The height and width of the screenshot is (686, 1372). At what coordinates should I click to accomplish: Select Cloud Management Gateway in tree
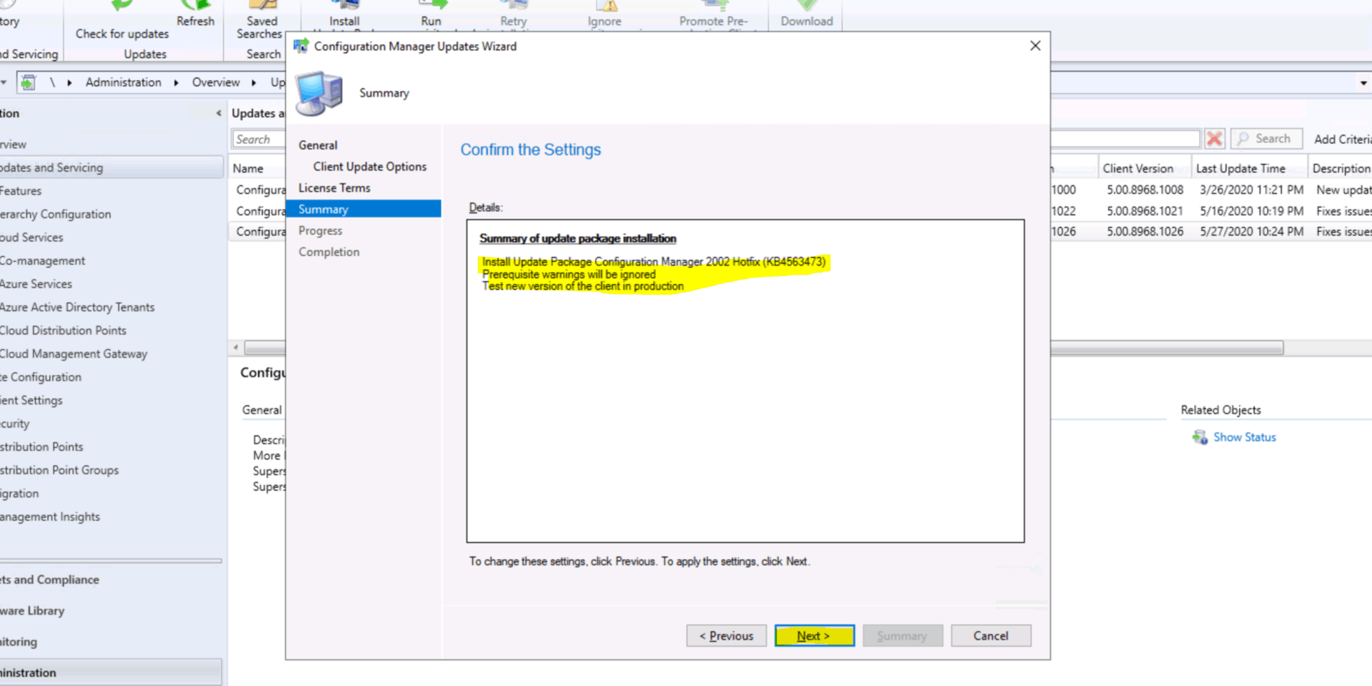click(x=73, y=354)
